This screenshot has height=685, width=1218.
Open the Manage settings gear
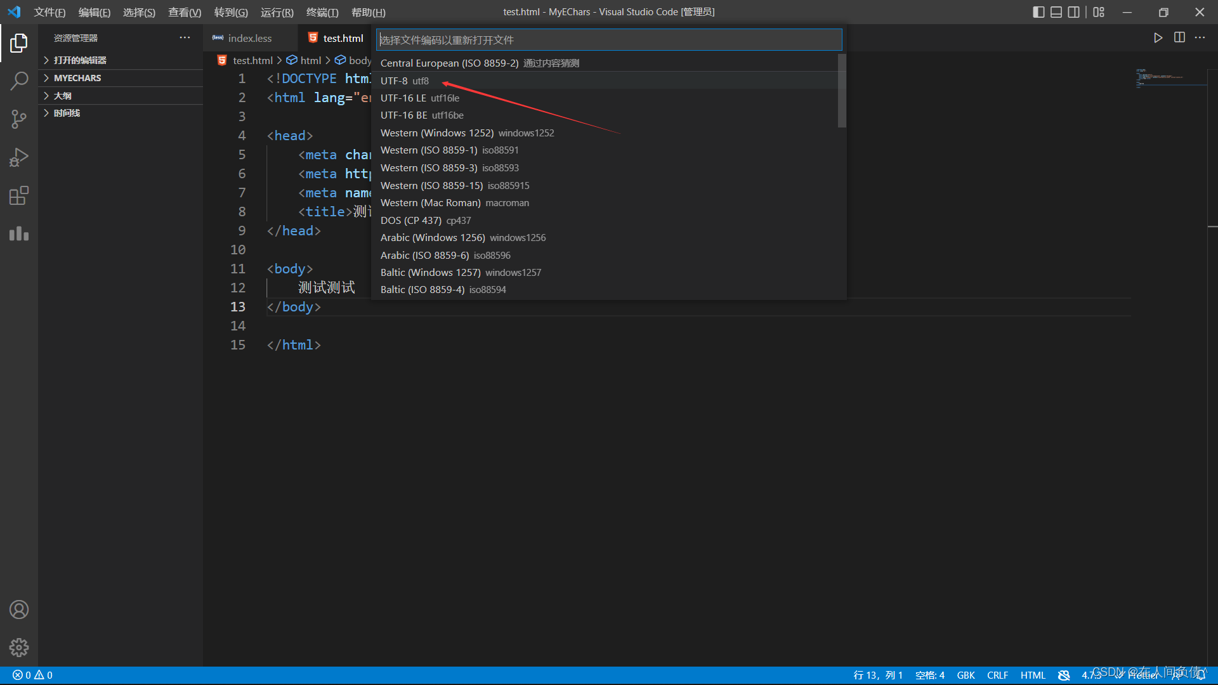coord(19,648)
